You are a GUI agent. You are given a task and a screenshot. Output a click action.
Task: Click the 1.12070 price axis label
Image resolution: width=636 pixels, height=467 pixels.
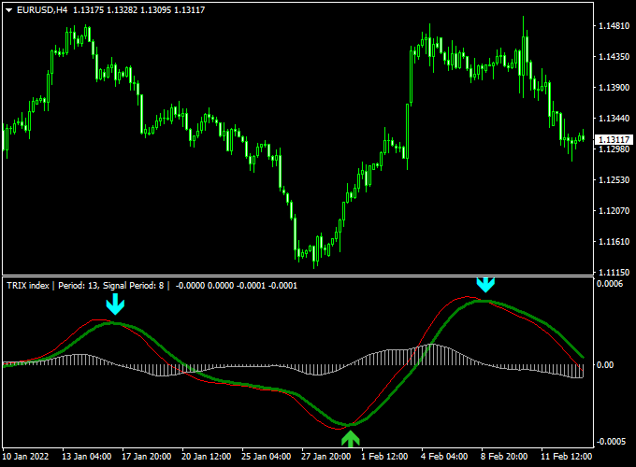(x=614, y=210)
